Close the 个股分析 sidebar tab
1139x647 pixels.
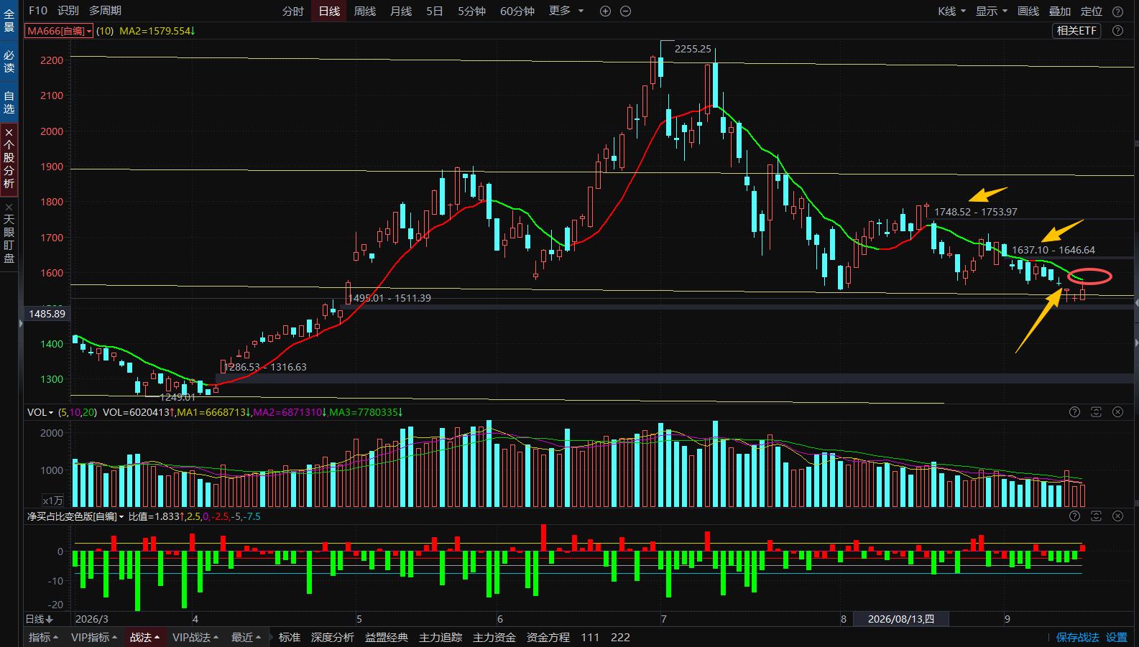point(9,133)
